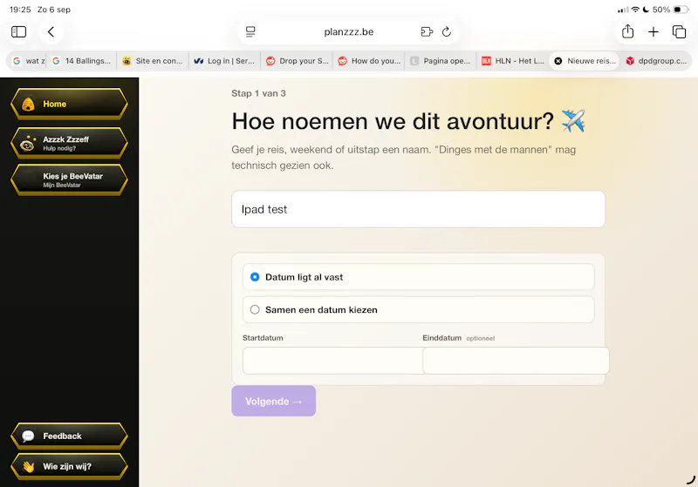The height and width of the screenshot is (487, 698).
Task: Open the Feedback sidebar button
Action: click(70, 436)
